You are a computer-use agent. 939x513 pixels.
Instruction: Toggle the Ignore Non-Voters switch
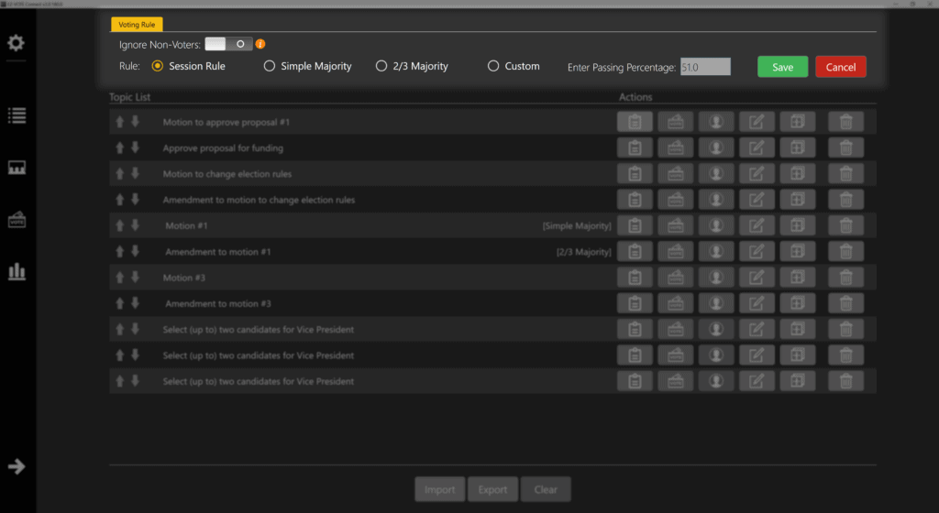click(227, 44)
